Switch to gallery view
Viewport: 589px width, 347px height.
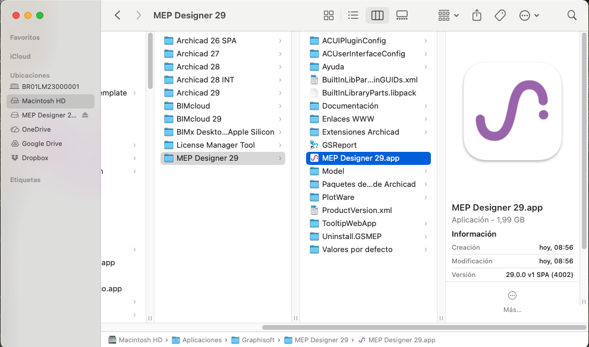[x=402, y=15]
